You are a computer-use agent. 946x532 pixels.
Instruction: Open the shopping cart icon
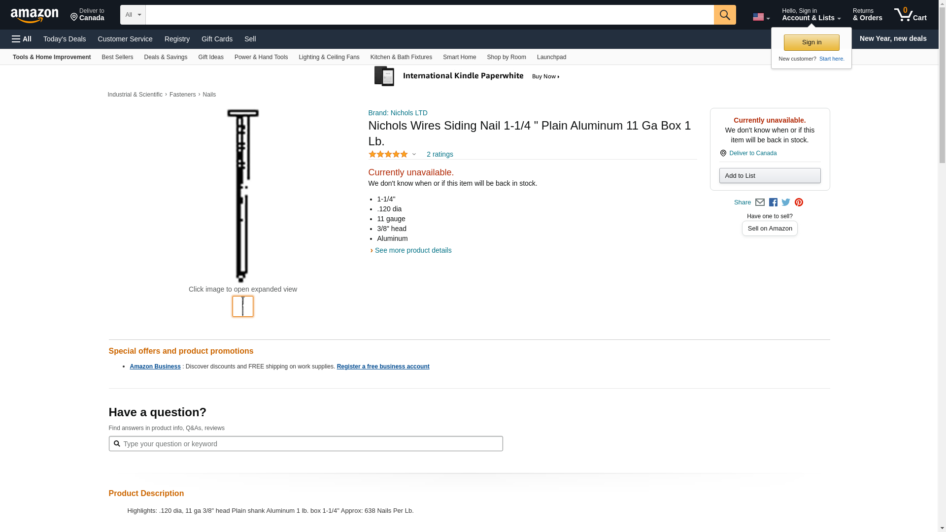coord(910,15)
